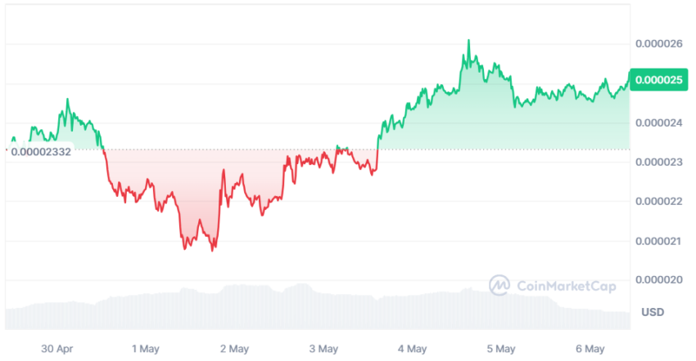Image resolution: width=696 pixels, height=361 pixels.
Task: Select the 1 May date marker
Action: pyautogui.click(x=145, y=349)
